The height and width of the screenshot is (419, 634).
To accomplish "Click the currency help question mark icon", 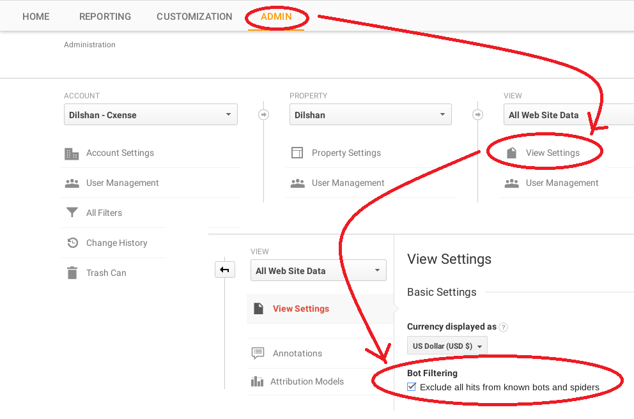I will (x=504, y=327).
